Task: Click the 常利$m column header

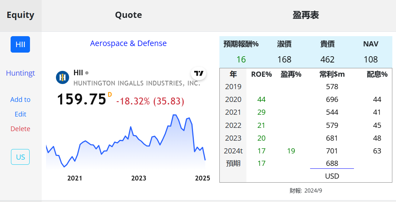Action: (332, 74)
